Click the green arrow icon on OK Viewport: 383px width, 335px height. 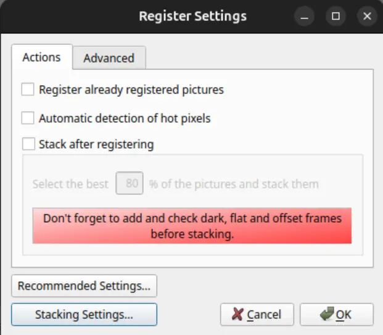pos(327,315)
